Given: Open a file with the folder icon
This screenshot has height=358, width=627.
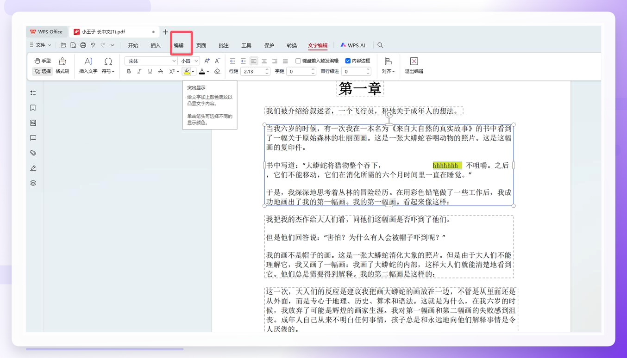Looking at the screenshot, I should coord(63,45).
